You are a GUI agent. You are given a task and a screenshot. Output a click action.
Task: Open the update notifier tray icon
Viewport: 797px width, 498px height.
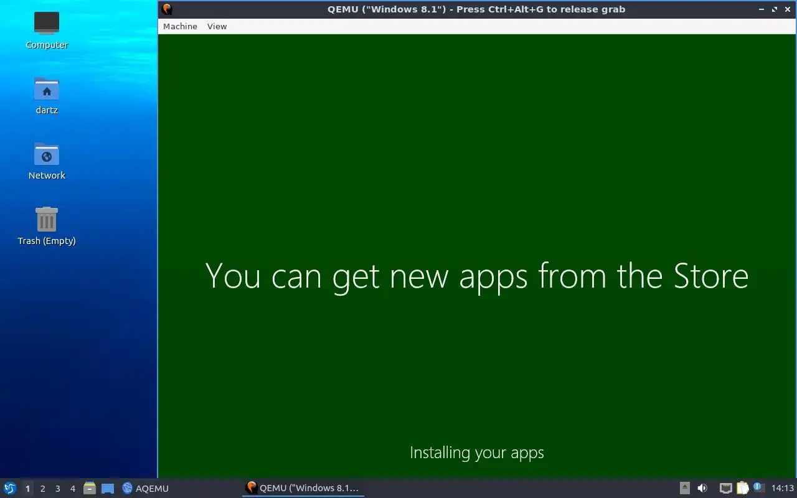pos(758,487)
